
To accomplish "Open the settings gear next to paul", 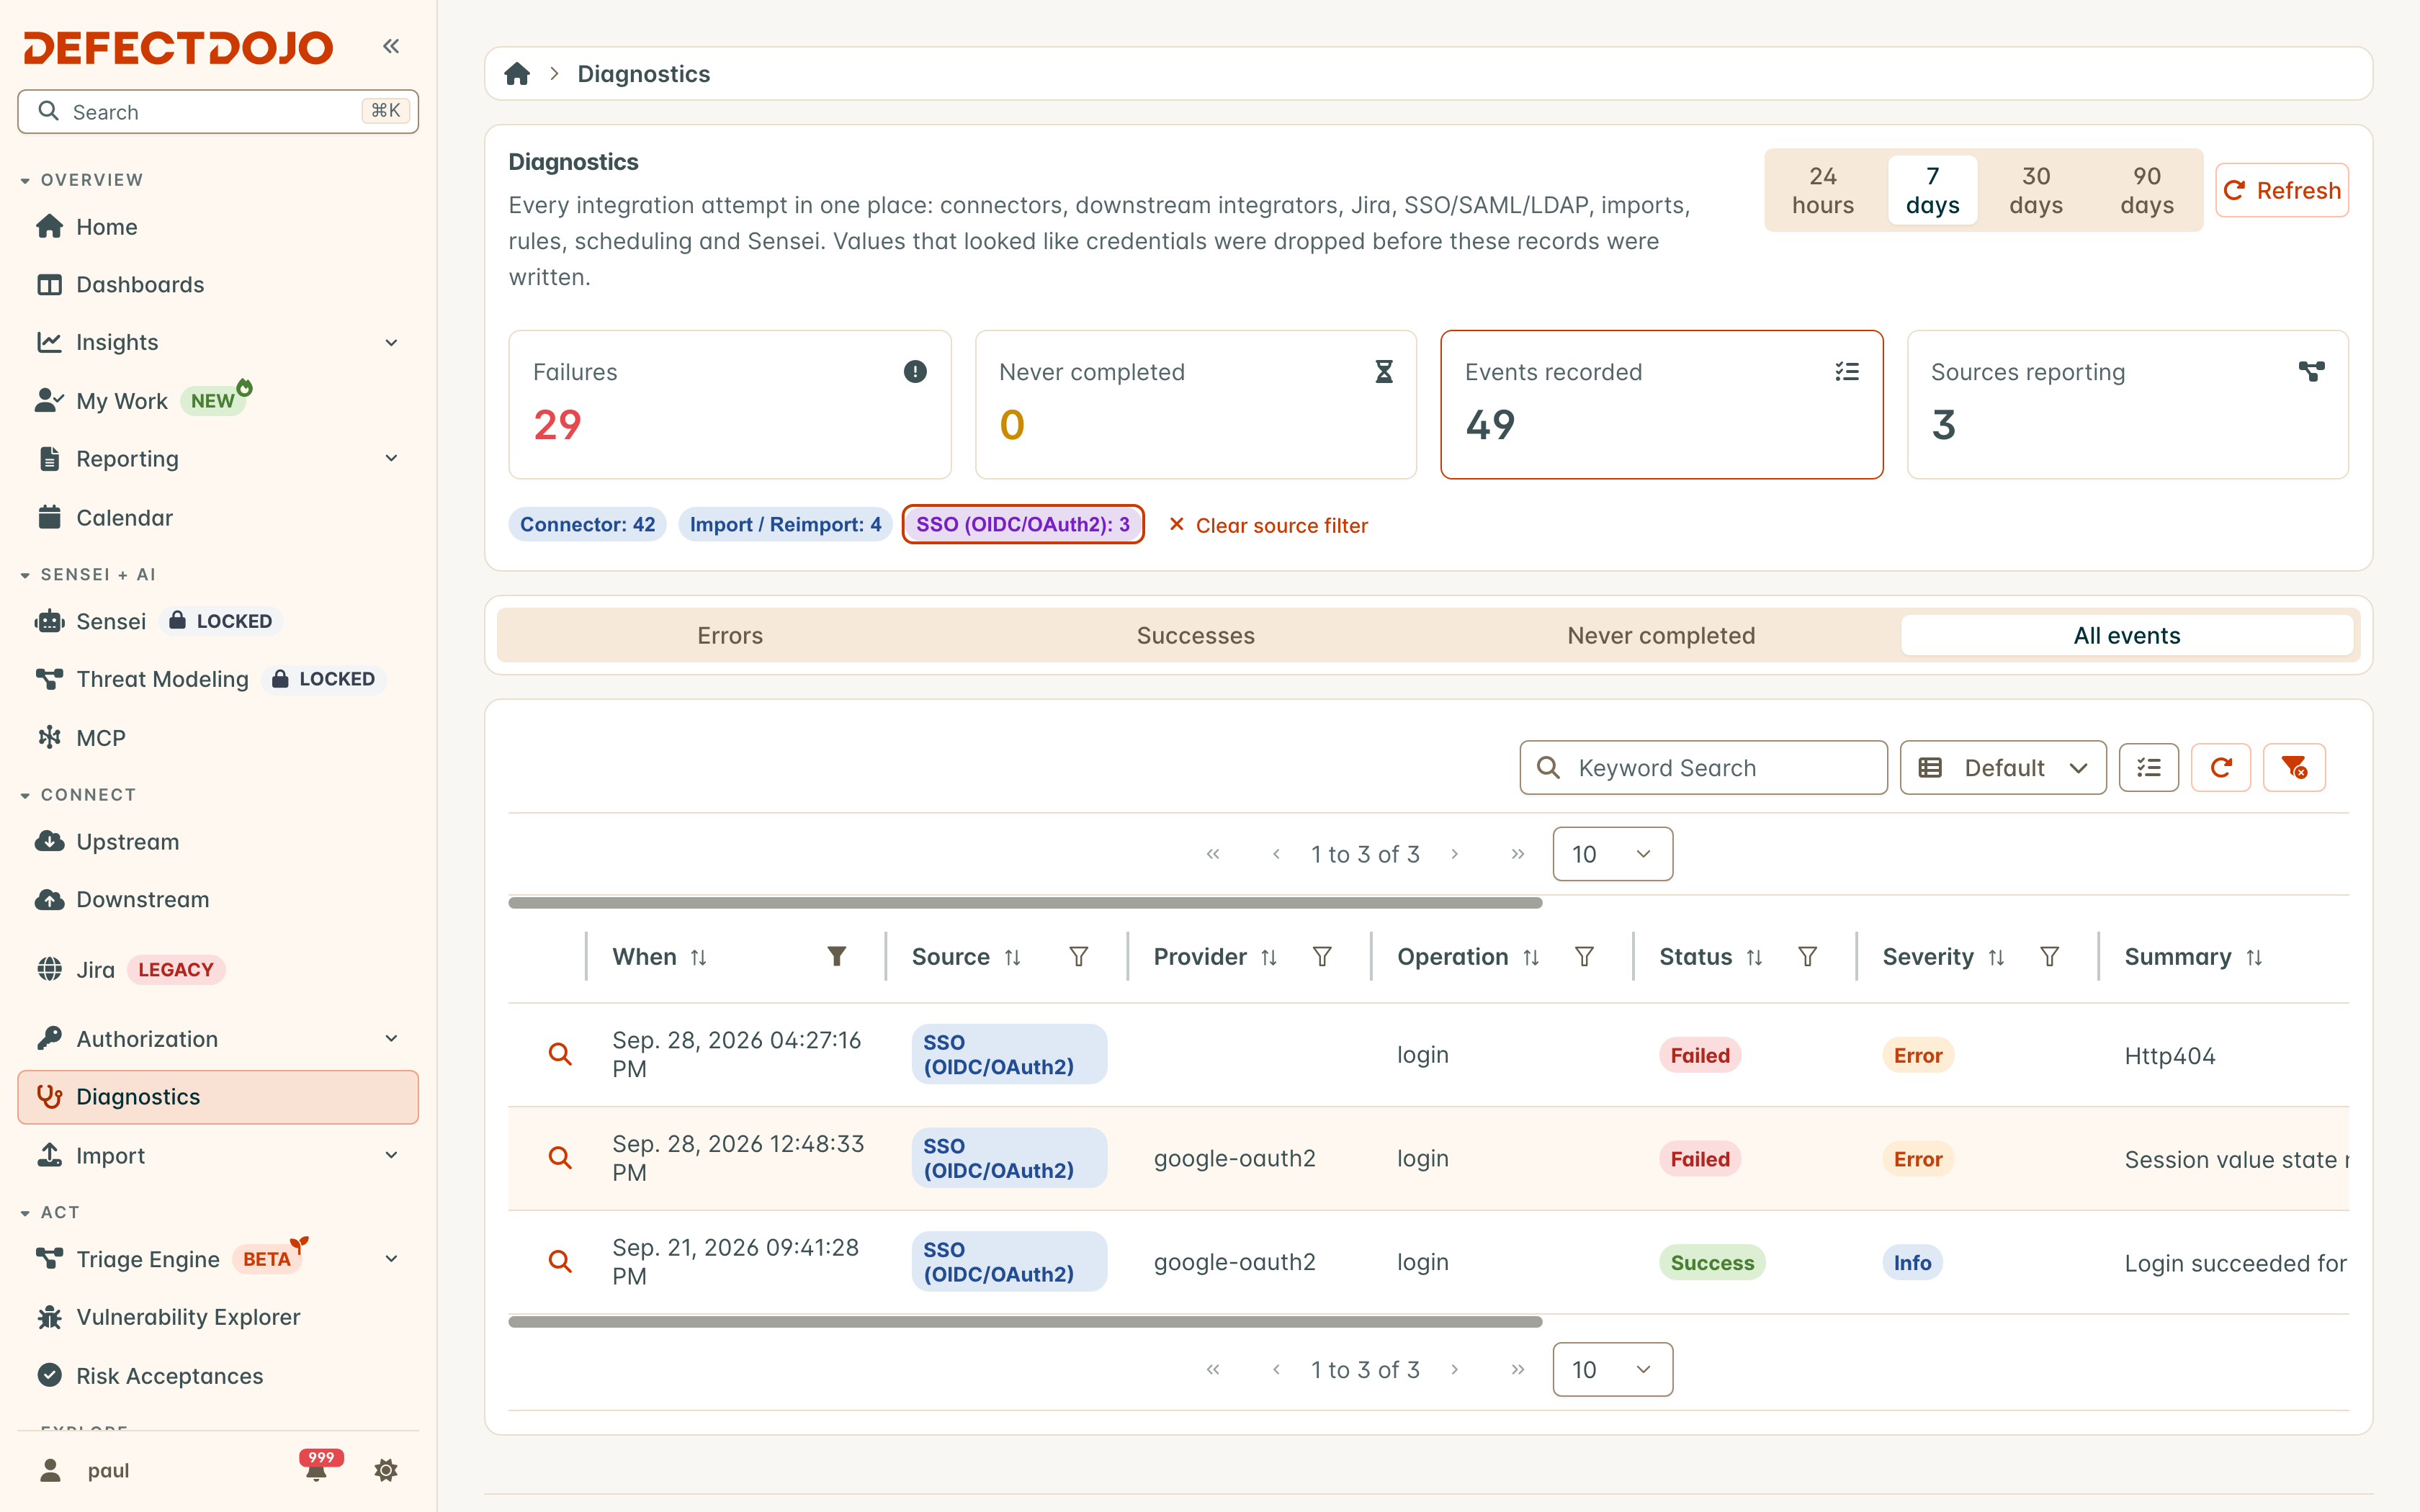I will coord(386,1470).
